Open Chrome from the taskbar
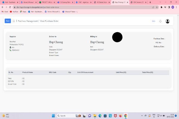Screen dimensions: 179x119 click(x=126, y=116)
